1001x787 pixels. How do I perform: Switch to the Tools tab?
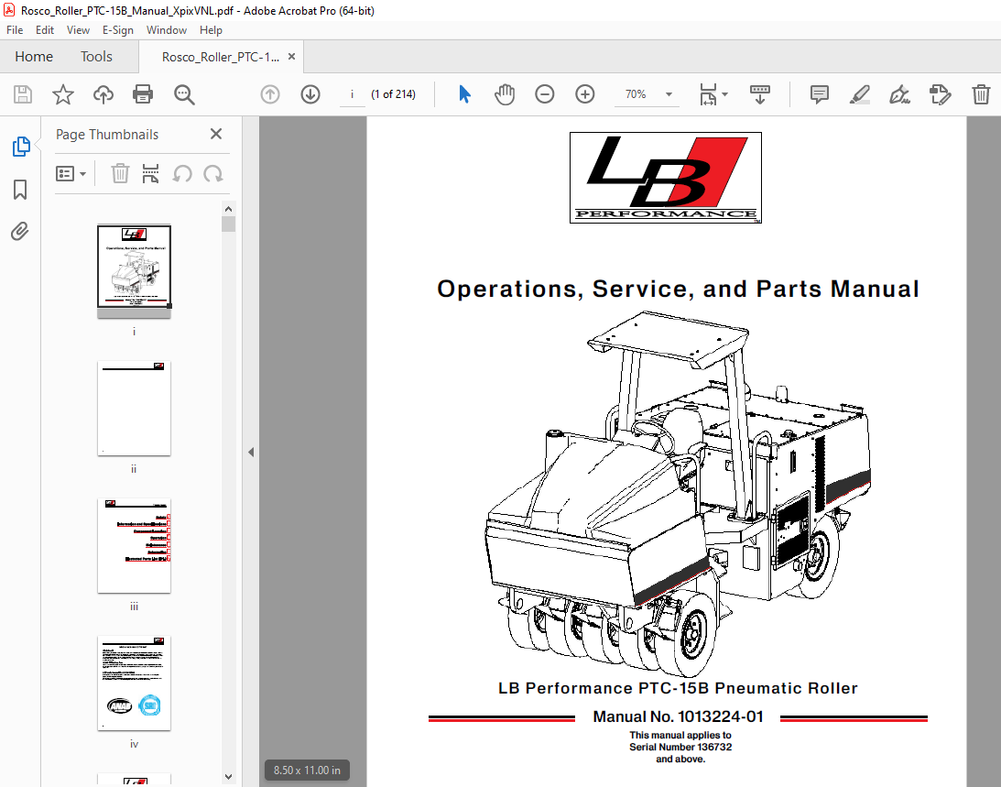(x=96, y=57)
